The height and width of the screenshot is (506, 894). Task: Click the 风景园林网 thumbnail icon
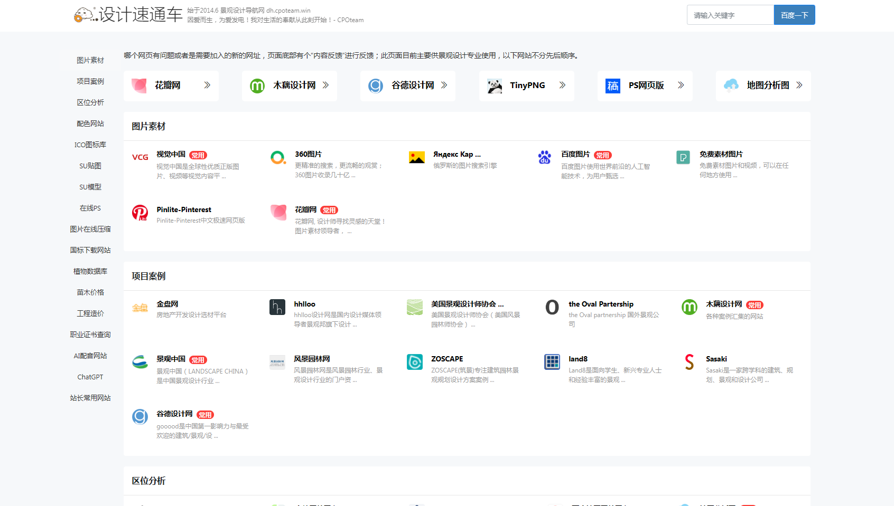tap(277, 362)
